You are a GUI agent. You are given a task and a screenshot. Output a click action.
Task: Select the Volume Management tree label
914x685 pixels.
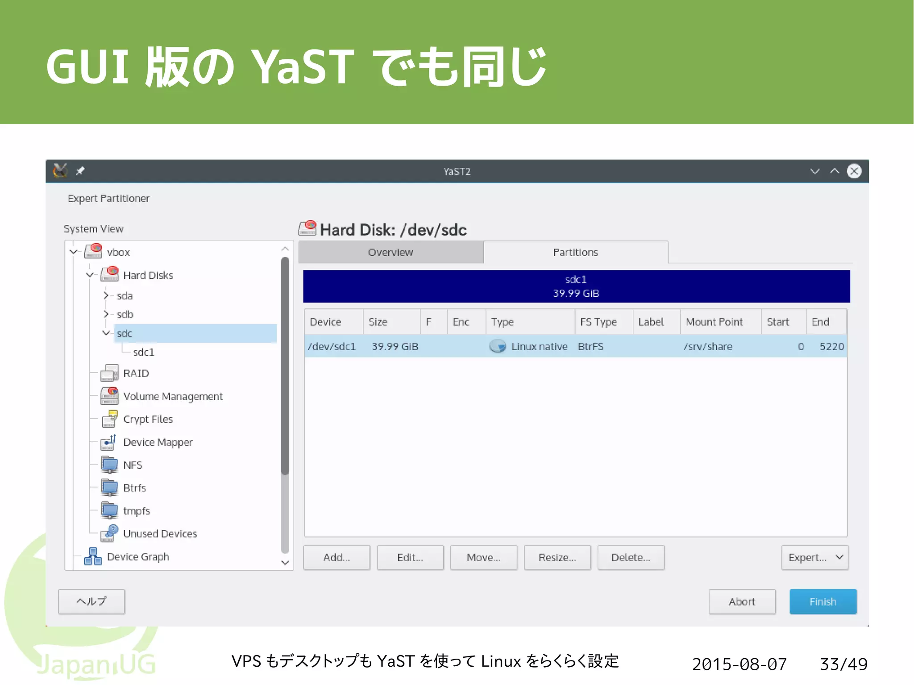pyautogui.click(x=173, y=396)
